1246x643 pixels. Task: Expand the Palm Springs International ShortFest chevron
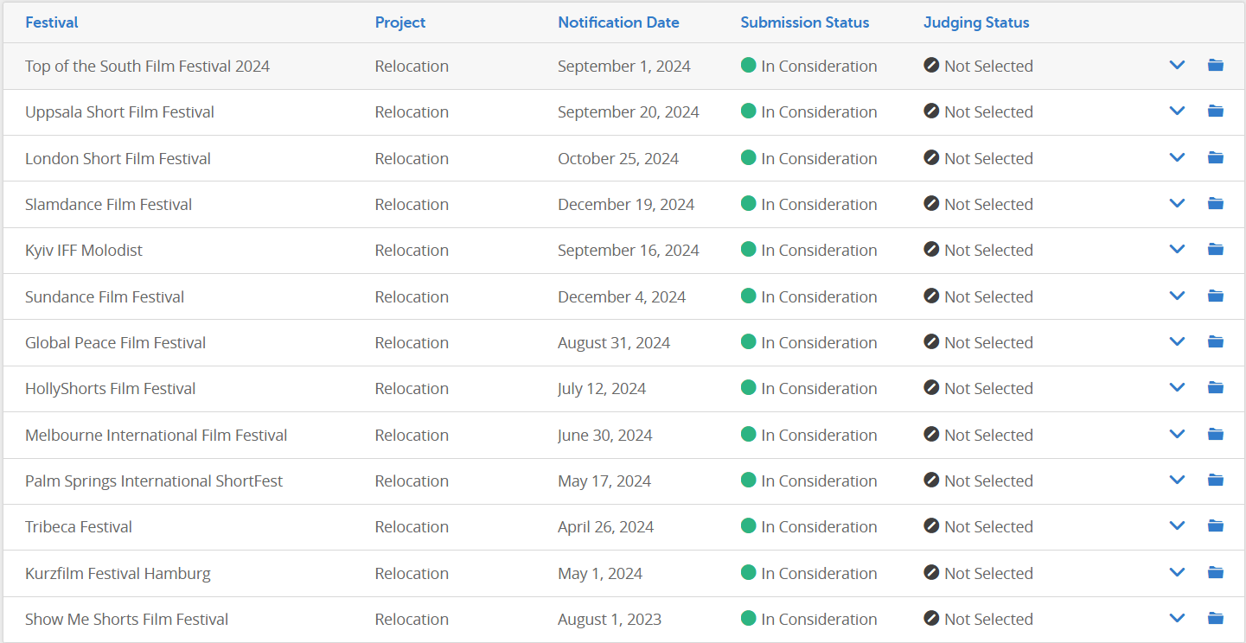click(x=1177, y=480)
